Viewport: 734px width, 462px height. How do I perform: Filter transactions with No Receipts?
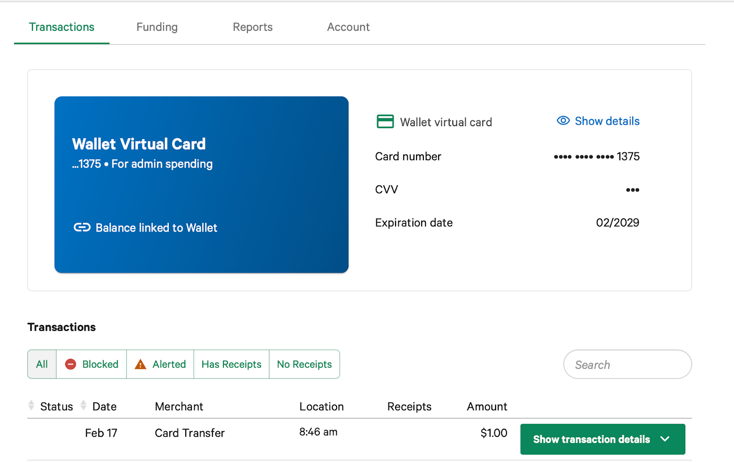(x=304, y=364)
